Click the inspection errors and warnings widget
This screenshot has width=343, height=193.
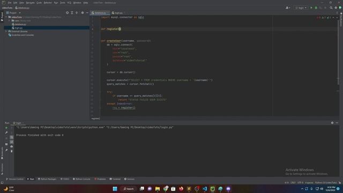pyautogui.click(x=324, y=18)
